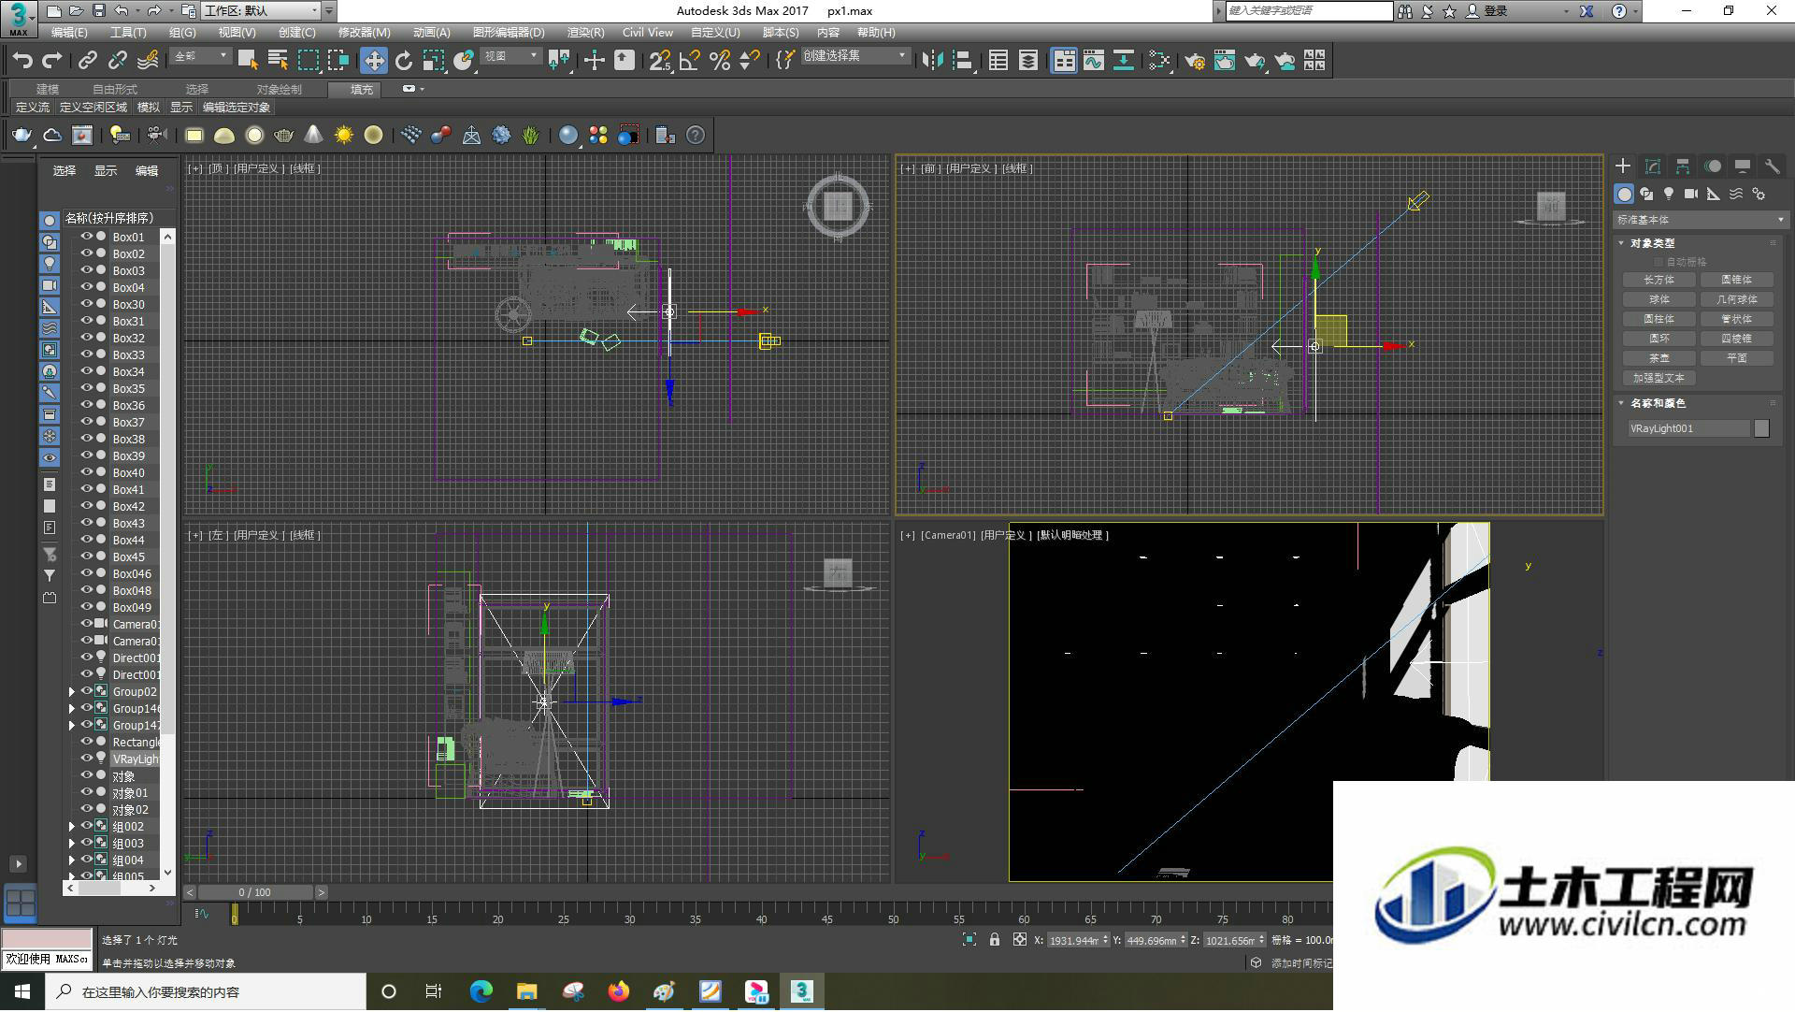Open the object color swatch beside VRayLight001
This screenshot has height=1012, width=1795.
(1762, 428)
